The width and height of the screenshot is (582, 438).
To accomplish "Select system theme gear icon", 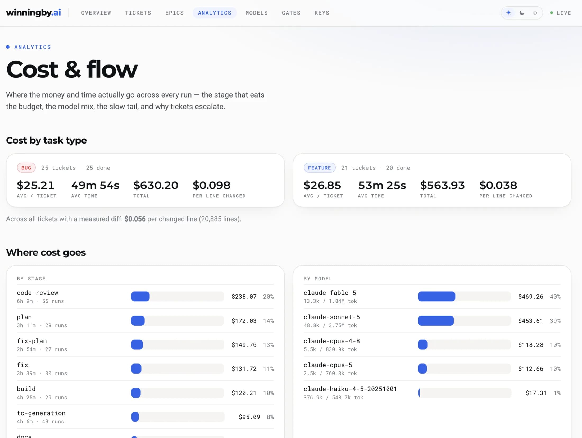I will coord(535,13).
